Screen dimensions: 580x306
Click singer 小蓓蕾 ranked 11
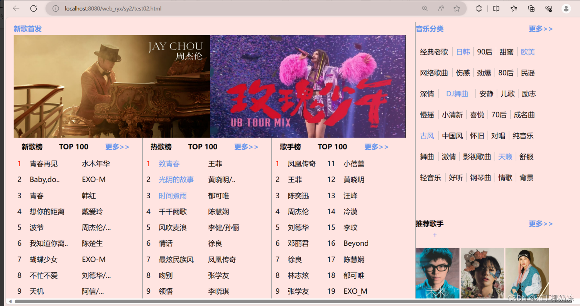[x=354, y=164]
